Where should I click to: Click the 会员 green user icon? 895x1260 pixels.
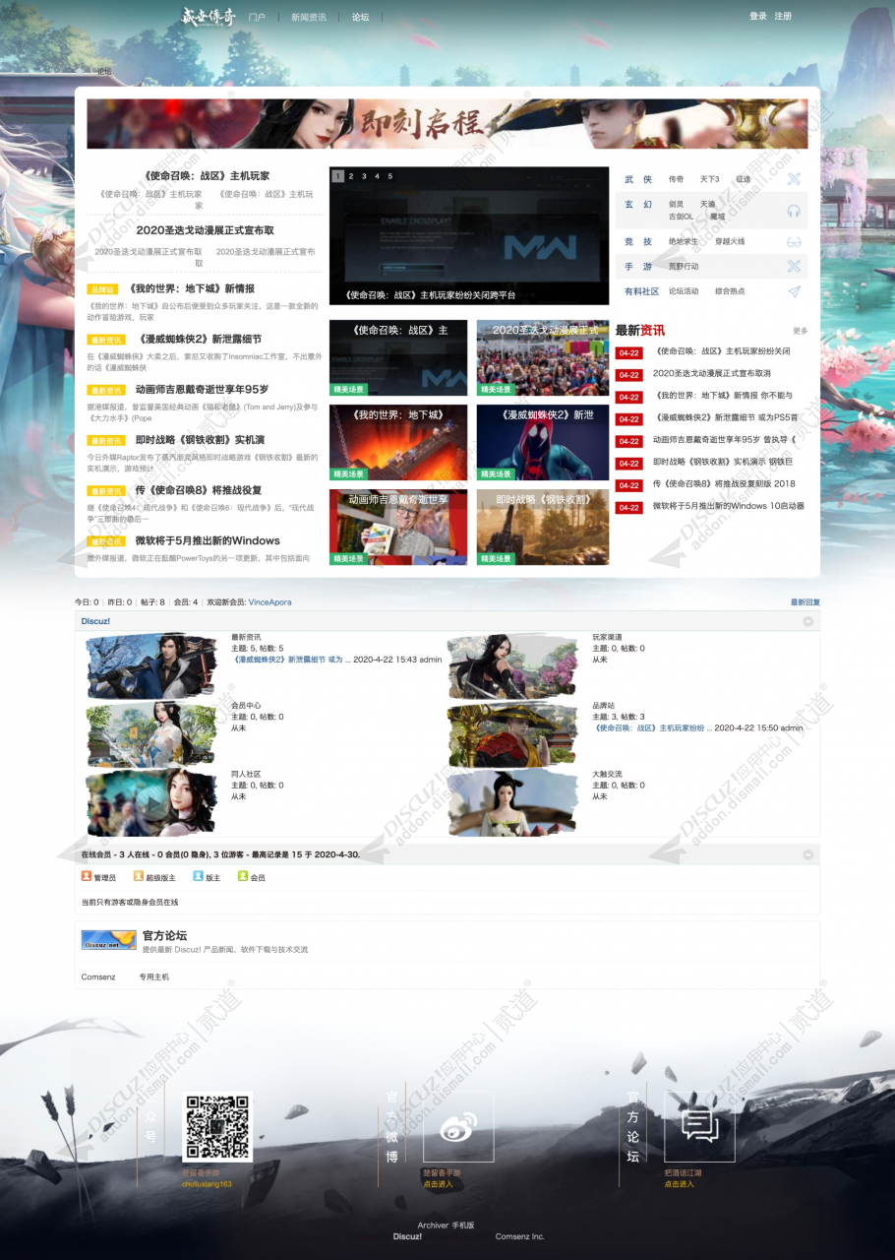pyautogui.click(x=243, y=876)
